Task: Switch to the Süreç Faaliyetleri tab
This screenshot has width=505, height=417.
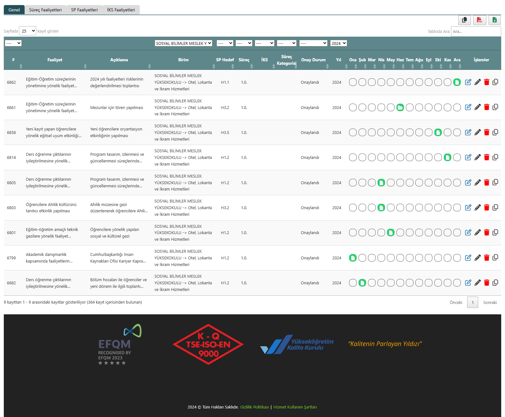Action: [x=45, y=10]
